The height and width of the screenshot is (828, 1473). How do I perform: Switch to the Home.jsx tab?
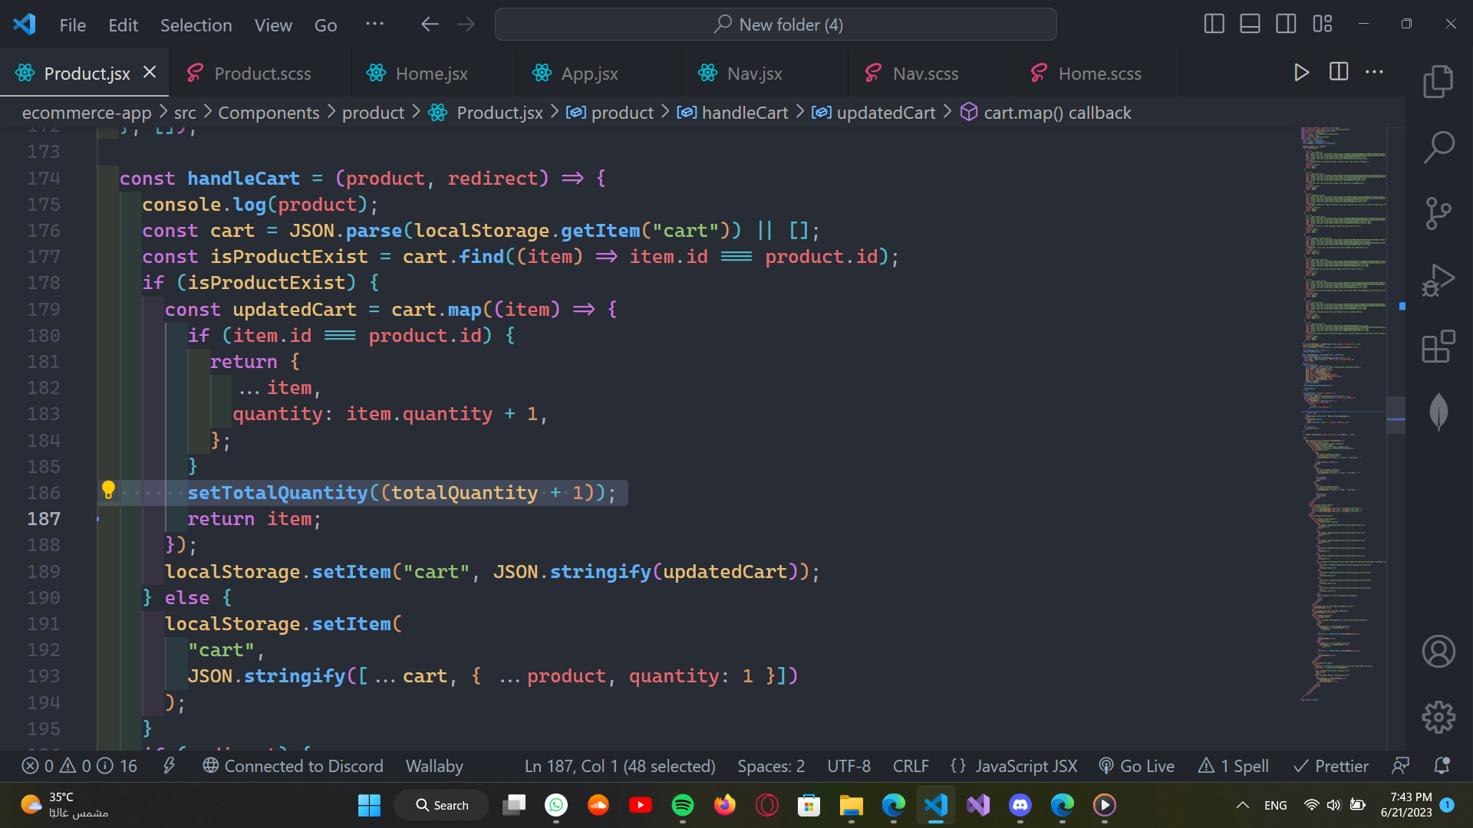coord(431,74)
